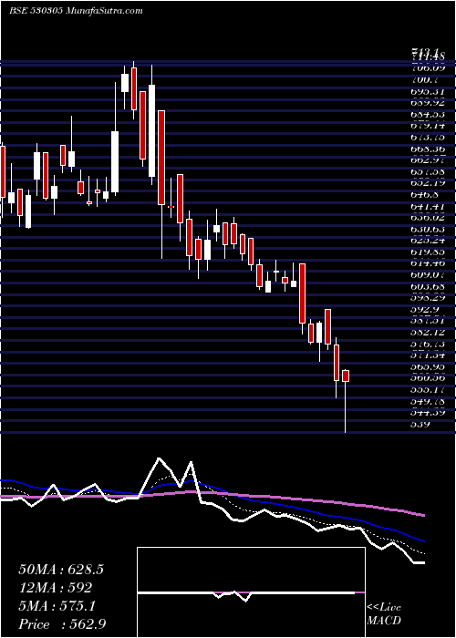Click the <<Live MACD label
The width and height of the screenshot is (456, 638).
(x=384, y=614)
